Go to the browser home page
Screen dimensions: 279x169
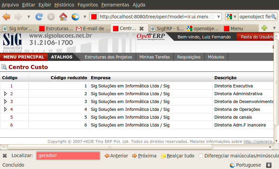63,17
